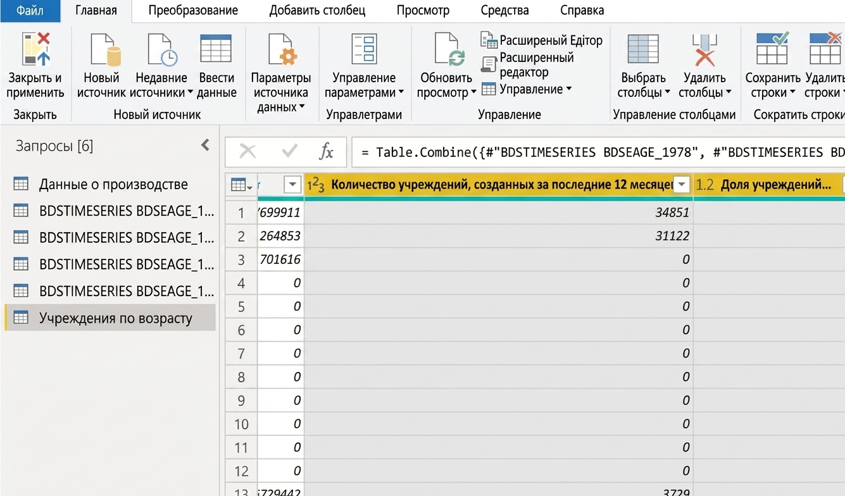Image resolution: width=845 pixels, height=496 pixels.
Task: Open the Файл tab
Action: (x=30, y=10)
